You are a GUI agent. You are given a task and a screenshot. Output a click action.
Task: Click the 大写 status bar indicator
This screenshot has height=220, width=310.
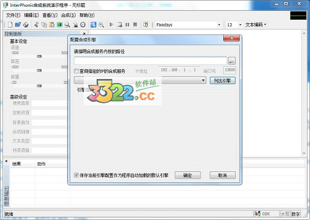285,214
